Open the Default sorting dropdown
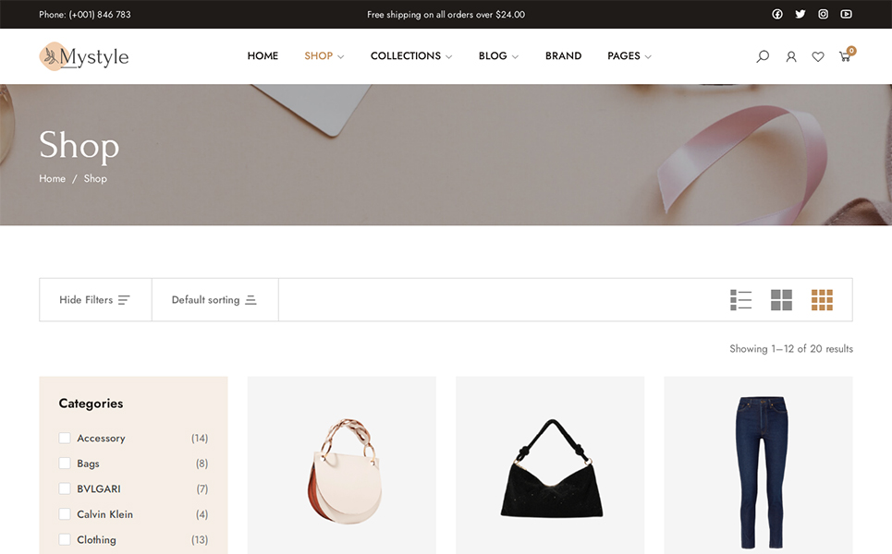The width and height of the screenshot is (892, 554). click(214, 300)
